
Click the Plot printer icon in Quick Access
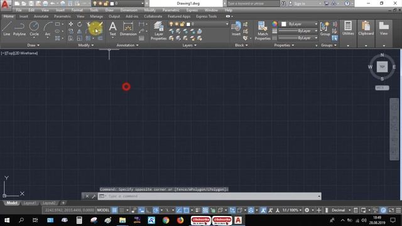(45, 4)
